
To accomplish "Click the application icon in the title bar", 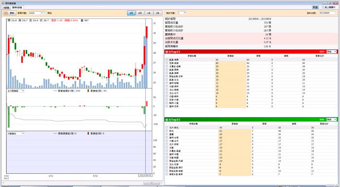I will (3, 3).
